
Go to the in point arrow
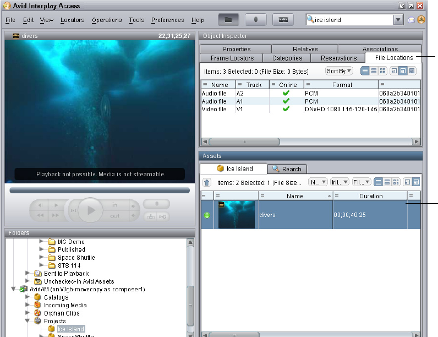(133, 205)
